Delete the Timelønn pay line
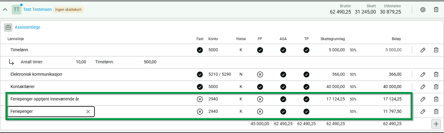This screenshot has width=444, height=133. click(436, 50)
